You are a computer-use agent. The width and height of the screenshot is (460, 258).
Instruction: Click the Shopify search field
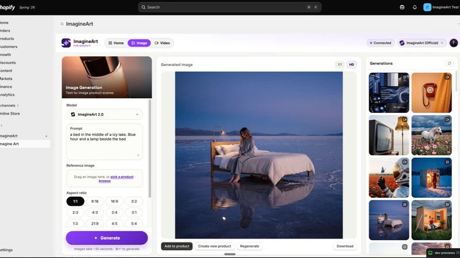coord(229,7)
